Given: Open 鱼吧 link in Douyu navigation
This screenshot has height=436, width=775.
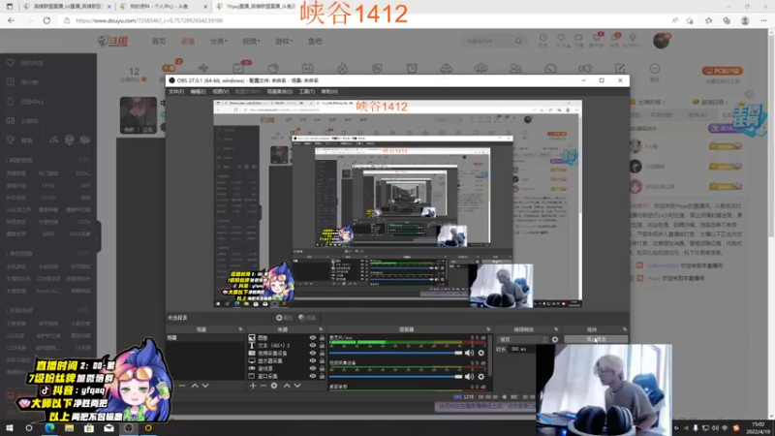Looking at the screenshot, I should [x=315, y=42].
